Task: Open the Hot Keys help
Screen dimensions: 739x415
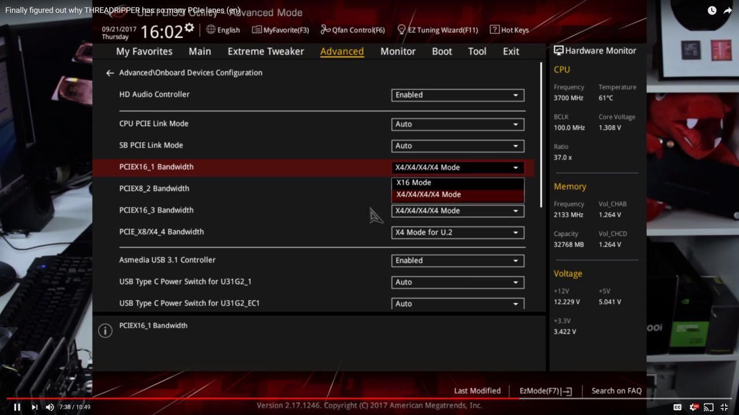Action: click(509, 30)
